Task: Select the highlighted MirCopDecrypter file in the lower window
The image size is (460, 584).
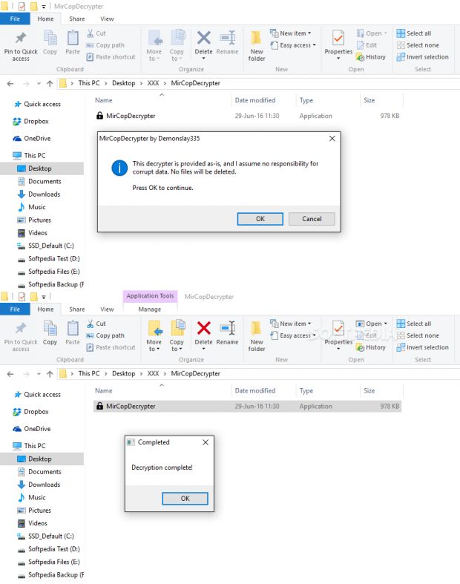Action: (x=131, y=407)
